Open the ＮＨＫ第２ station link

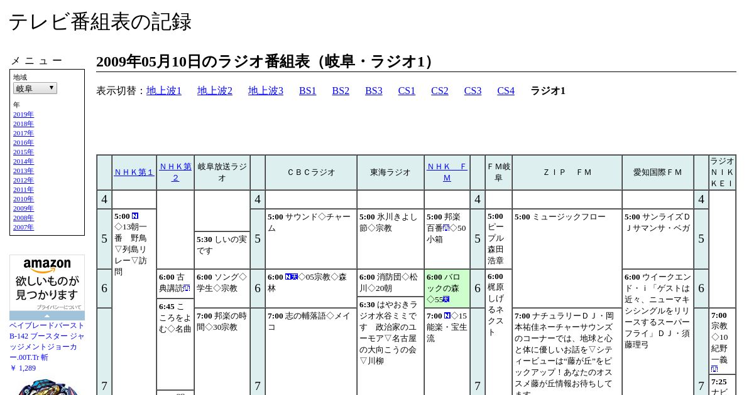click(175, 172)
